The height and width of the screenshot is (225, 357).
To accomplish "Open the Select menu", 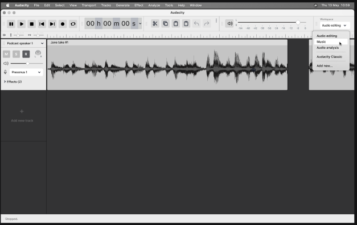I will (60, 5).
